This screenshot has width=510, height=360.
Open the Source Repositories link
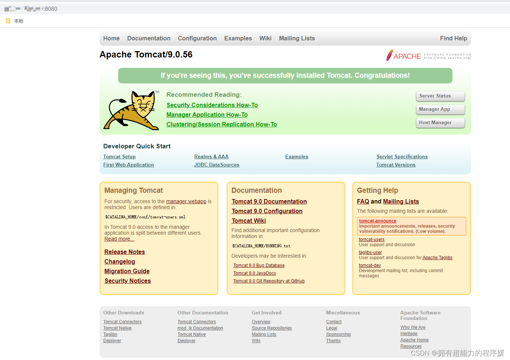tap(272, 328)
